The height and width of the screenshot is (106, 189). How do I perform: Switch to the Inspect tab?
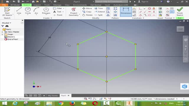coord(37,5)
